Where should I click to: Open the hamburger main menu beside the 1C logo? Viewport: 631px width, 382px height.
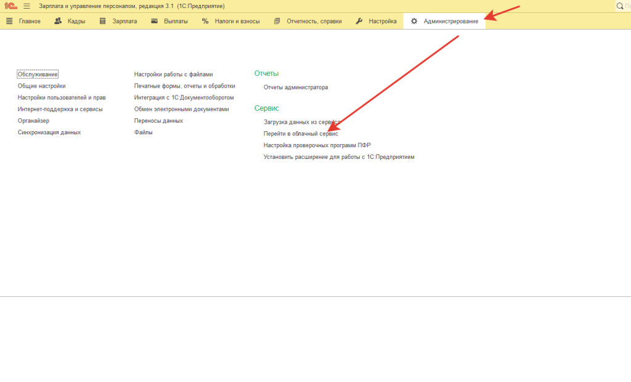point(26,6)
